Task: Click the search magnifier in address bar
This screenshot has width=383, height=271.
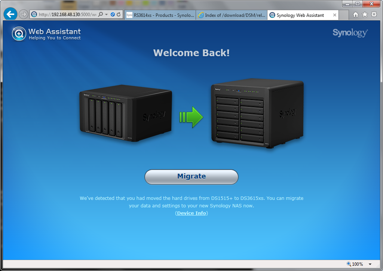Action: coord(100,15)
